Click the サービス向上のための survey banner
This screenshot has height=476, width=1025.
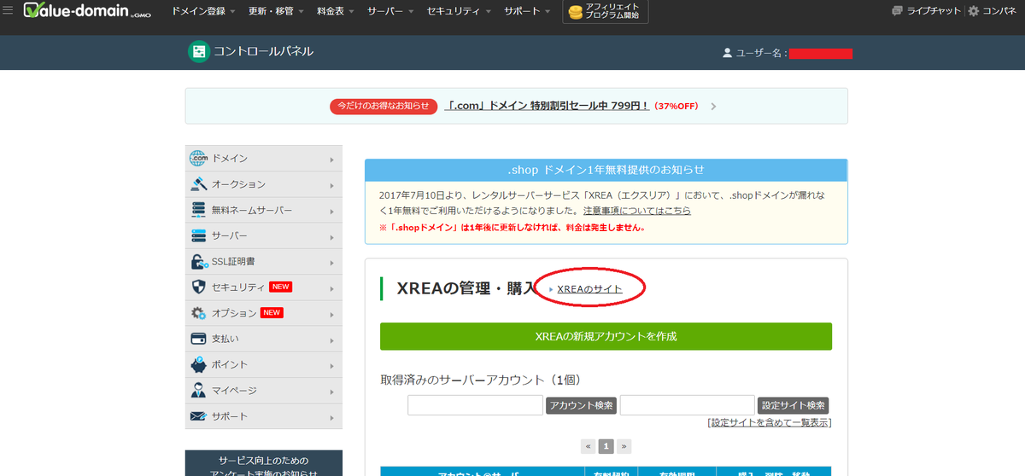264,463
